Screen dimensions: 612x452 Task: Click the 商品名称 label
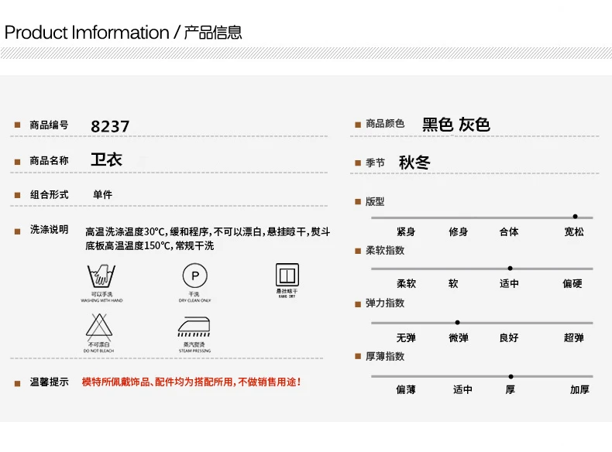[x=49, y=160]
